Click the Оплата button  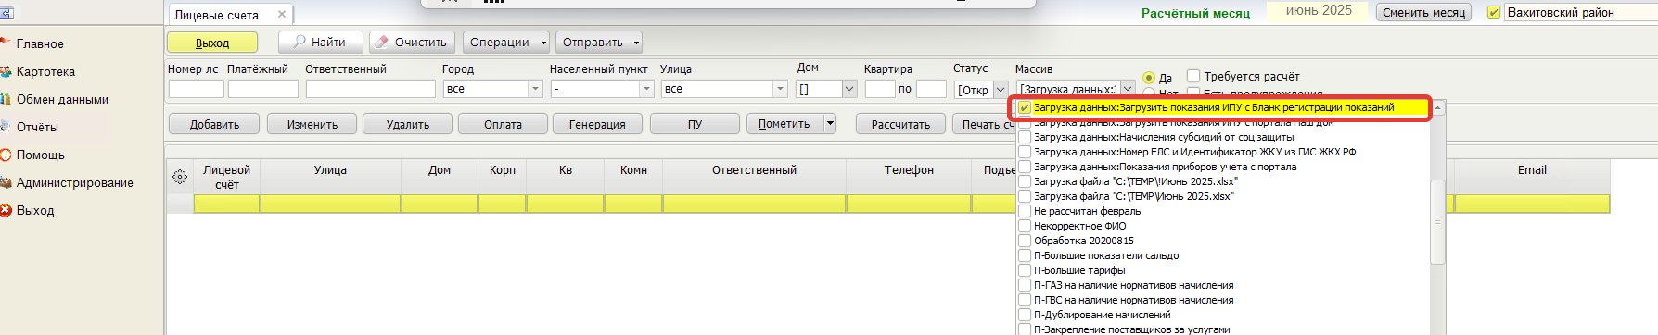(503, 124)
